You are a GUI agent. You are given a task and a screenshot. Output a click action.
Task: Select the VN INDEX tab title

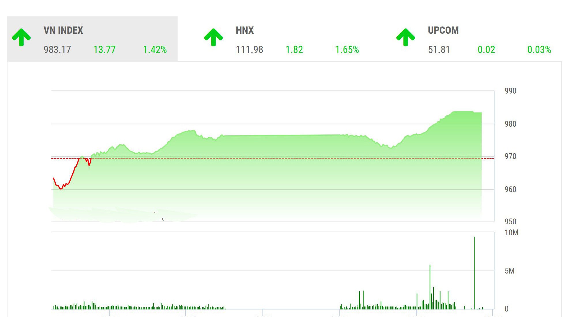[x=63, y=30]
